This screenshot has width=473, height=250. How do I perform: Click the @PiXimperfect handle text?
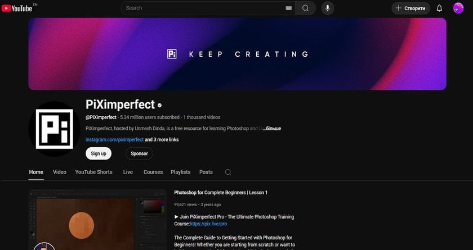click(x=101, y=117)
